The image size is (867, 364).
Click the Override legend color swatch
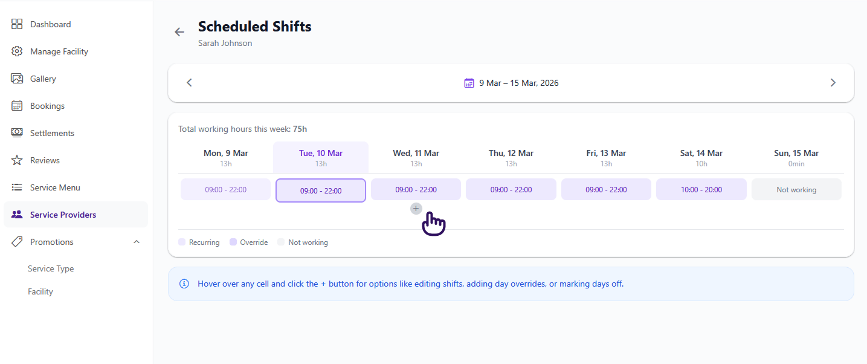click(x=233, y=242)
